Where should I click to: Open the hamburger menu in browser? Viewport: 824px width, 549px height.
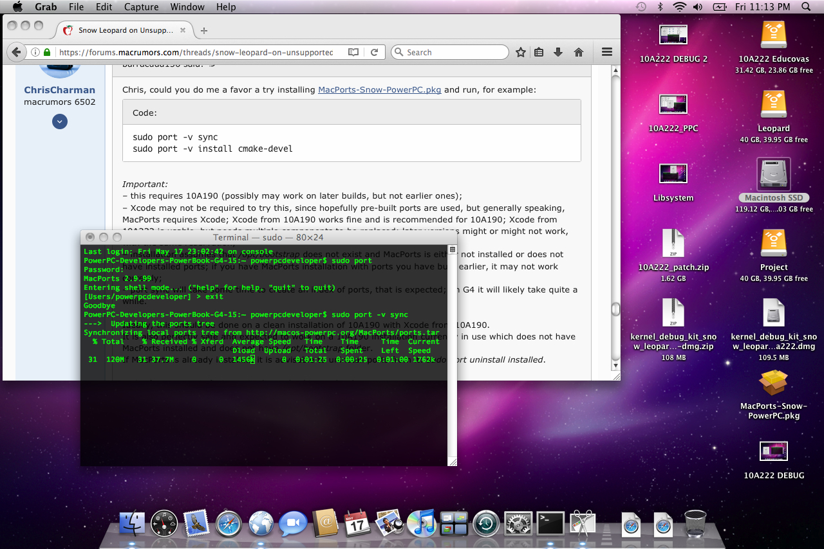(606, 52)
